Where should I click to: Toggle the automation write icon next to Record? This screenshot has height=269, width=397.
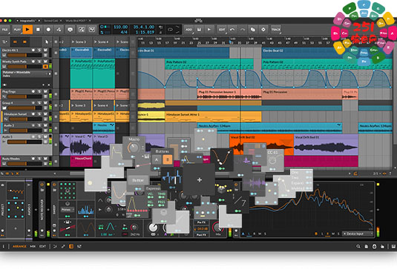tap(59, 30)
